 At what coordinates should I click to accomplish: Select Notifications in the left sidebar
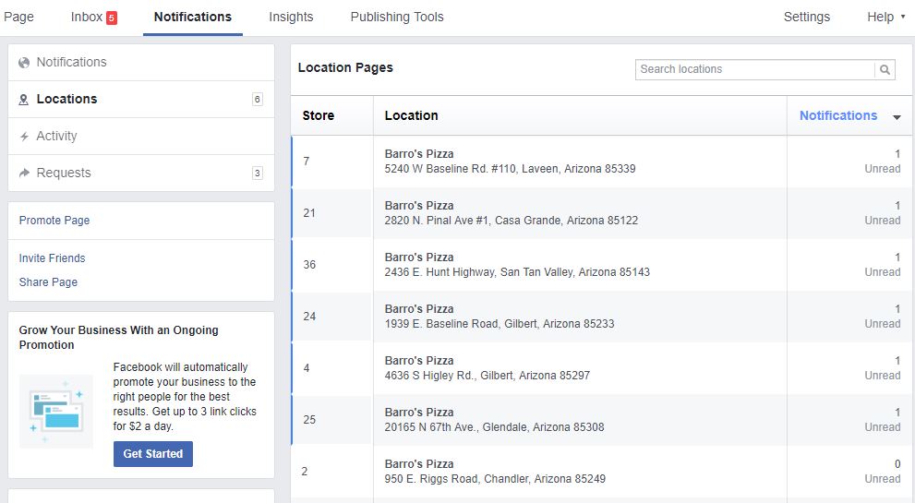pos(141,63)
